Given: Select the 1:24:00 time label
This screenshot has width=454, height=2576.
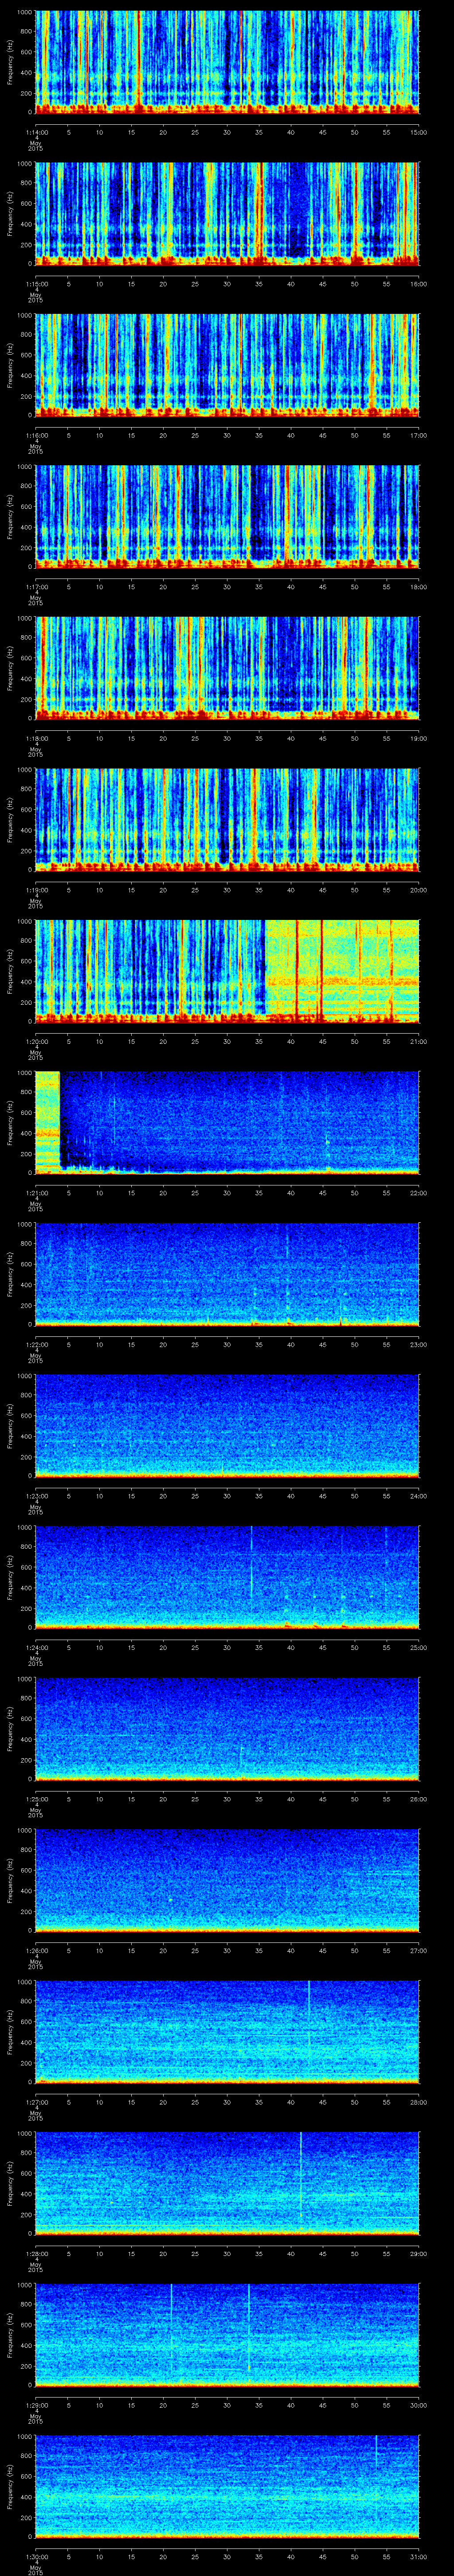Looking at the screenshot, I should click(x=36, y=1647).
